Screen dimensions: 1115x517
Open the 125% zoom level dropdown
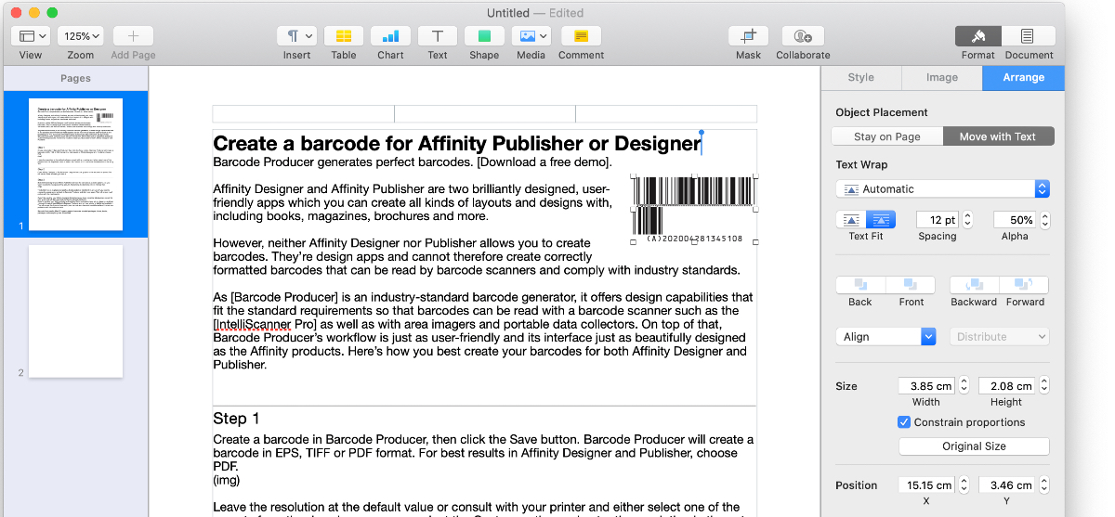(x=81, y=36)
